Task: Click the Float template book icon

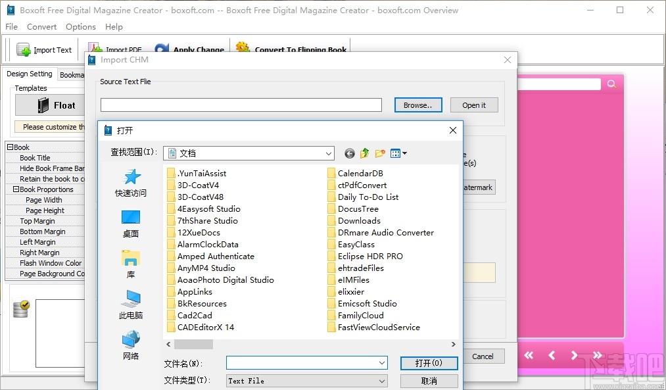Action: (x=43, y=105)
